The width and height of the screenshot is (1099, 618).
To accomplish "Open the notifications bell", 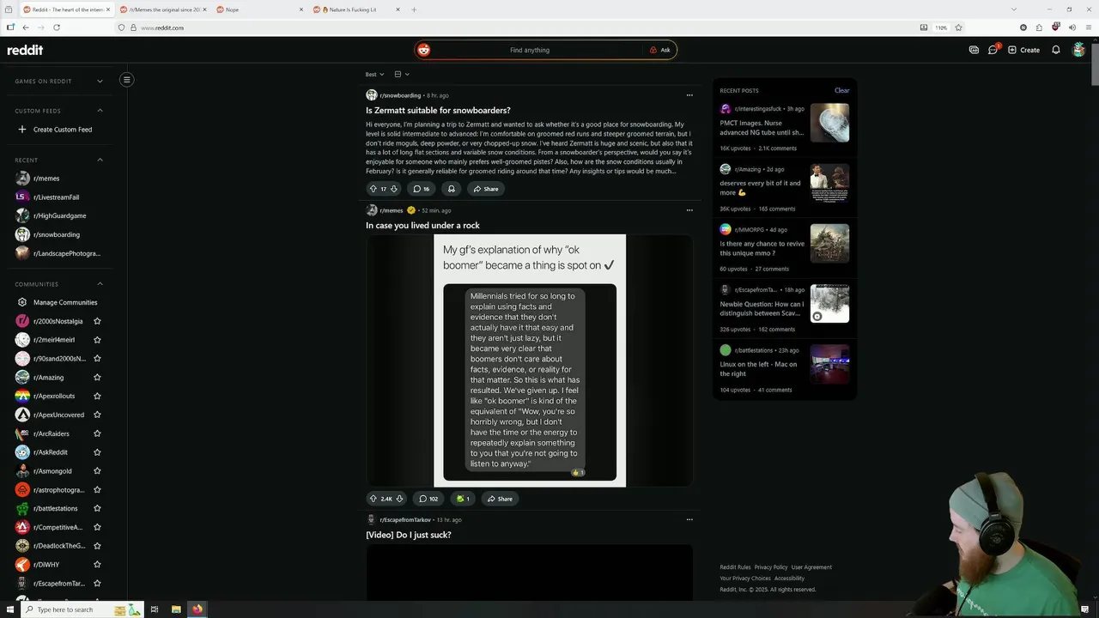I will [x=1056, y=50].
